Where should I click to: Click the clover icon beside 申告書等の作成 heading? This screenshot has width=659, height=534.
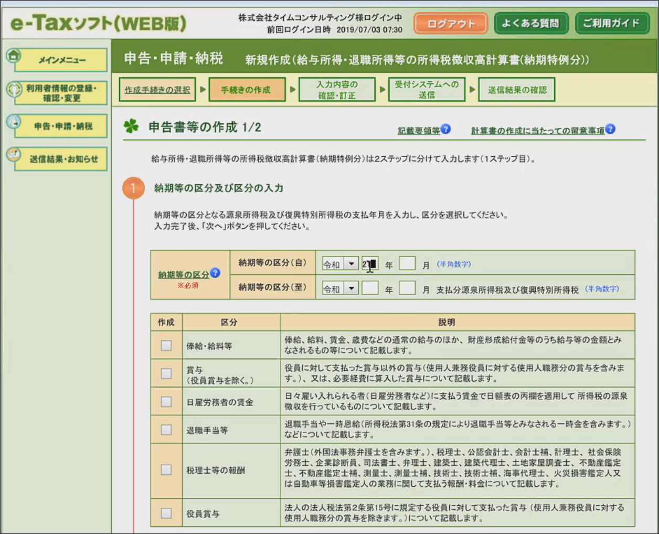132,126
